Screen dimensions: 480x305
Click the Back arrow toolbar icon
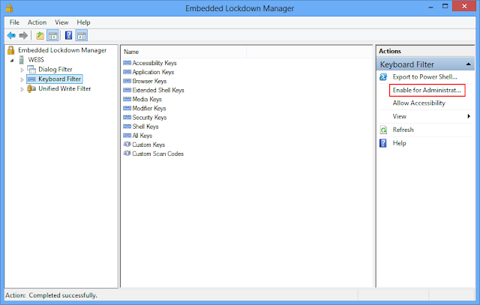(x=11, y=35)
